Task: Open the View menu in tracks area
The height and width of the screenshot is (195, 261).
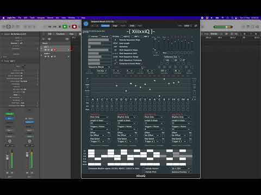Action: pyautogui.click(x=72, y=34)
